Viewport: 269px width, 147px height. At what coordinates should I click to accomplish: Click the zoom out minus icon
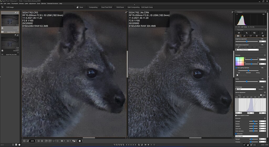39,141
